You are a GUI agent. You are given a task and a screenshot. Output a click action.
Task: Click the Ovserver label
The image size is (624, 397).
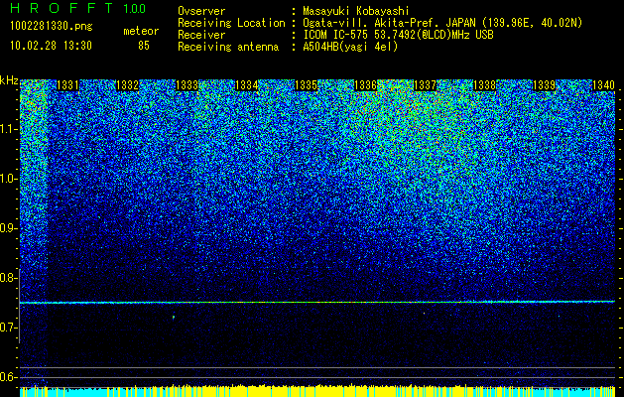tap(201, 11)
